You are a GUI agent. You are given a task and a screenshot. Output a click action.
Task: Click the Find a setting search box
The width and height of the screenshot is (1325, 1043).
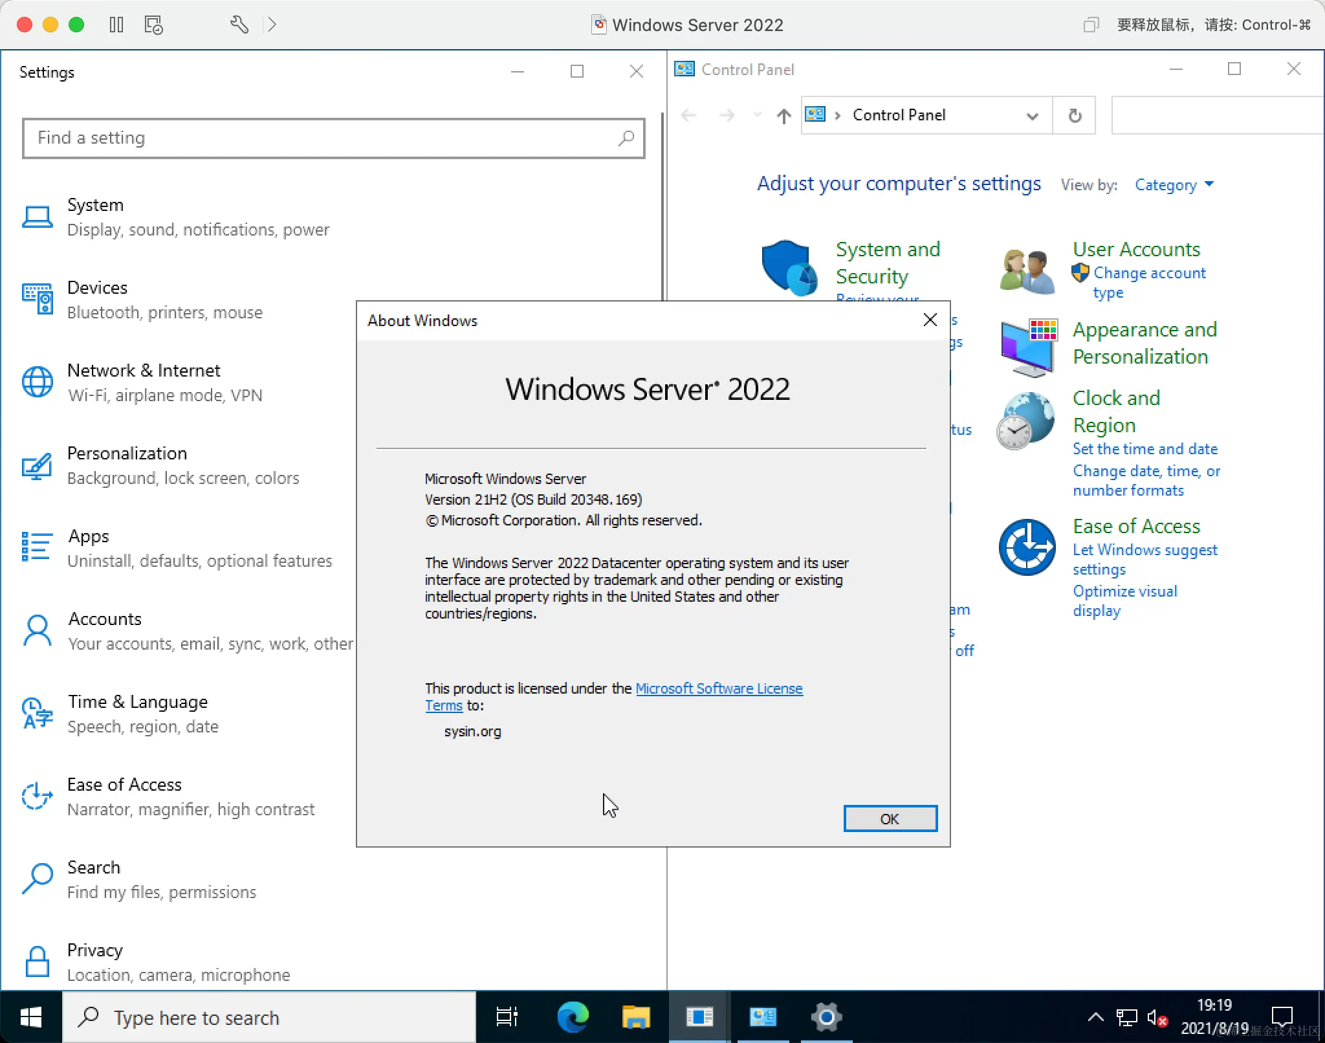(x=333, y=138)
